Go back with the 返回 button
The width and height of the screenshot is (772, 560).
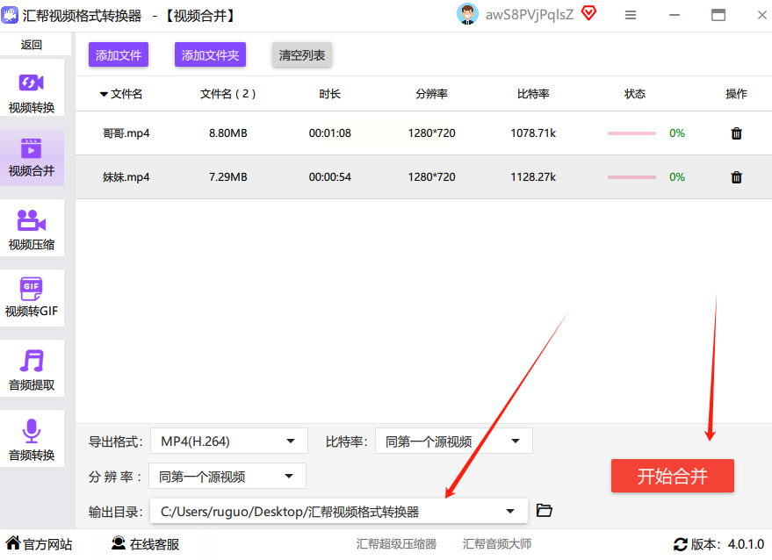point(32,45)
